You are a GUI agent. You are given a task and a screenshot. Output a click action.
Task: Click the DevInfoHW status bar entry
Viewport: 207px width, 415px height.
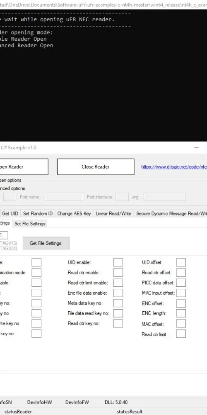[40, 402]
